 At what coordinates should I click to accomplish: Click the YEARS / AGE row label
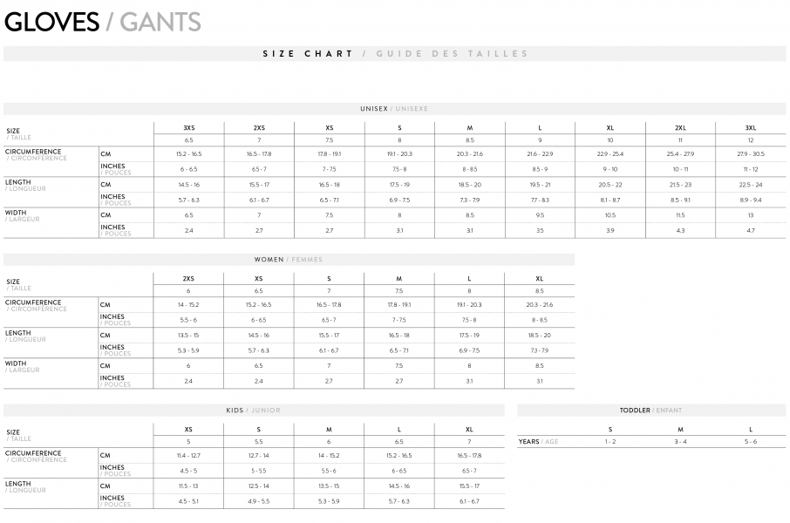538,442
